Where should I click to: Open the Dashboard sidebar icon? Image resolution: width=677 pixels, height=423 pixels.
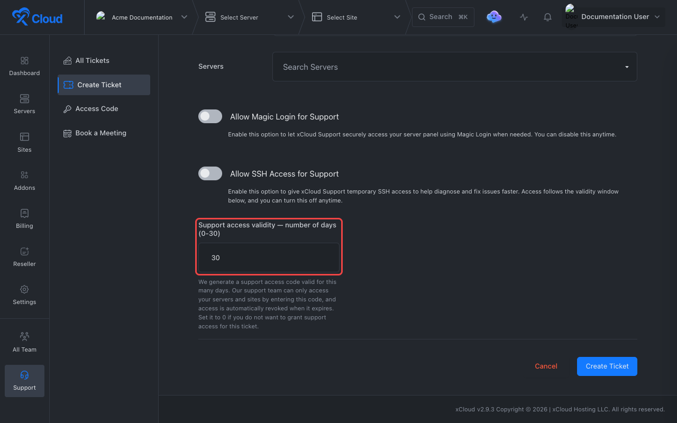24,61
